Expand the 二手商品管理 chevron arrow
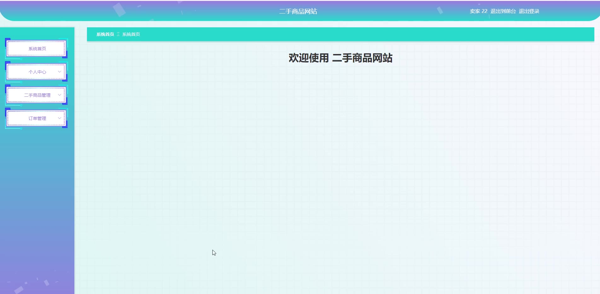Screen dimensions: 600x294 point(60,95)
